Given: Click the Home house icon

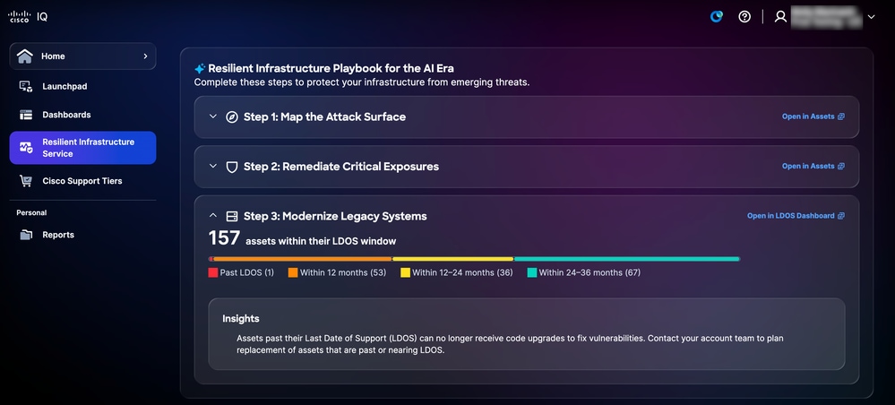Looking at the screenshot, I should click(24, 56).
